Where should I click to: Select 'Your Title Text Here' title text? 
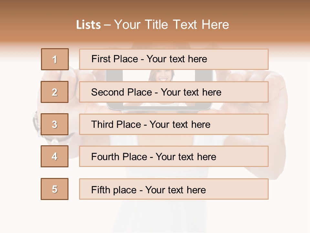click(x=171, y=25)
